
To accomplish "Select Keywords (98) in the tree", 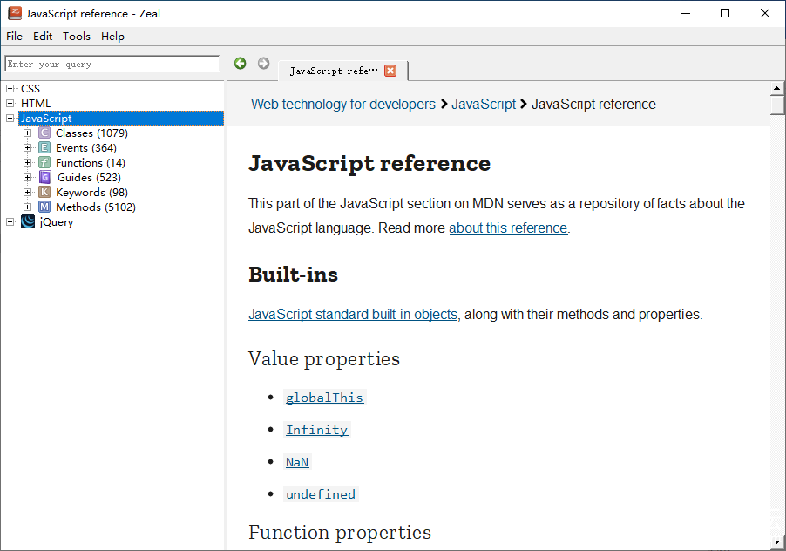I will (x=91, y=192).
